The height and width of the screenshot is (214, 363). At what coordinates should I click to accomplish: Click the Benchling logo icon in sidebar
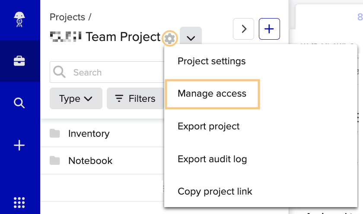click(x=19, y=19)
